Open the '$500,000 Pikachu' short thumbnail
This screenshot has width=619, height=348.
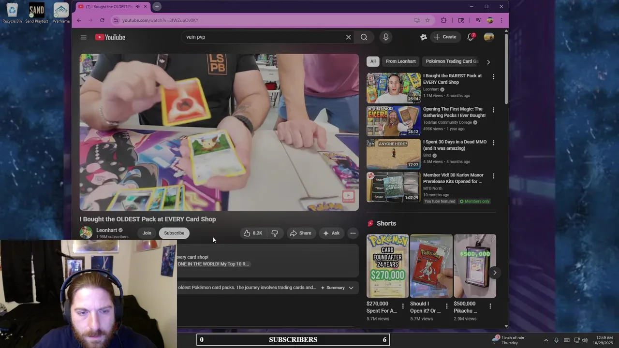click(474, 266)
